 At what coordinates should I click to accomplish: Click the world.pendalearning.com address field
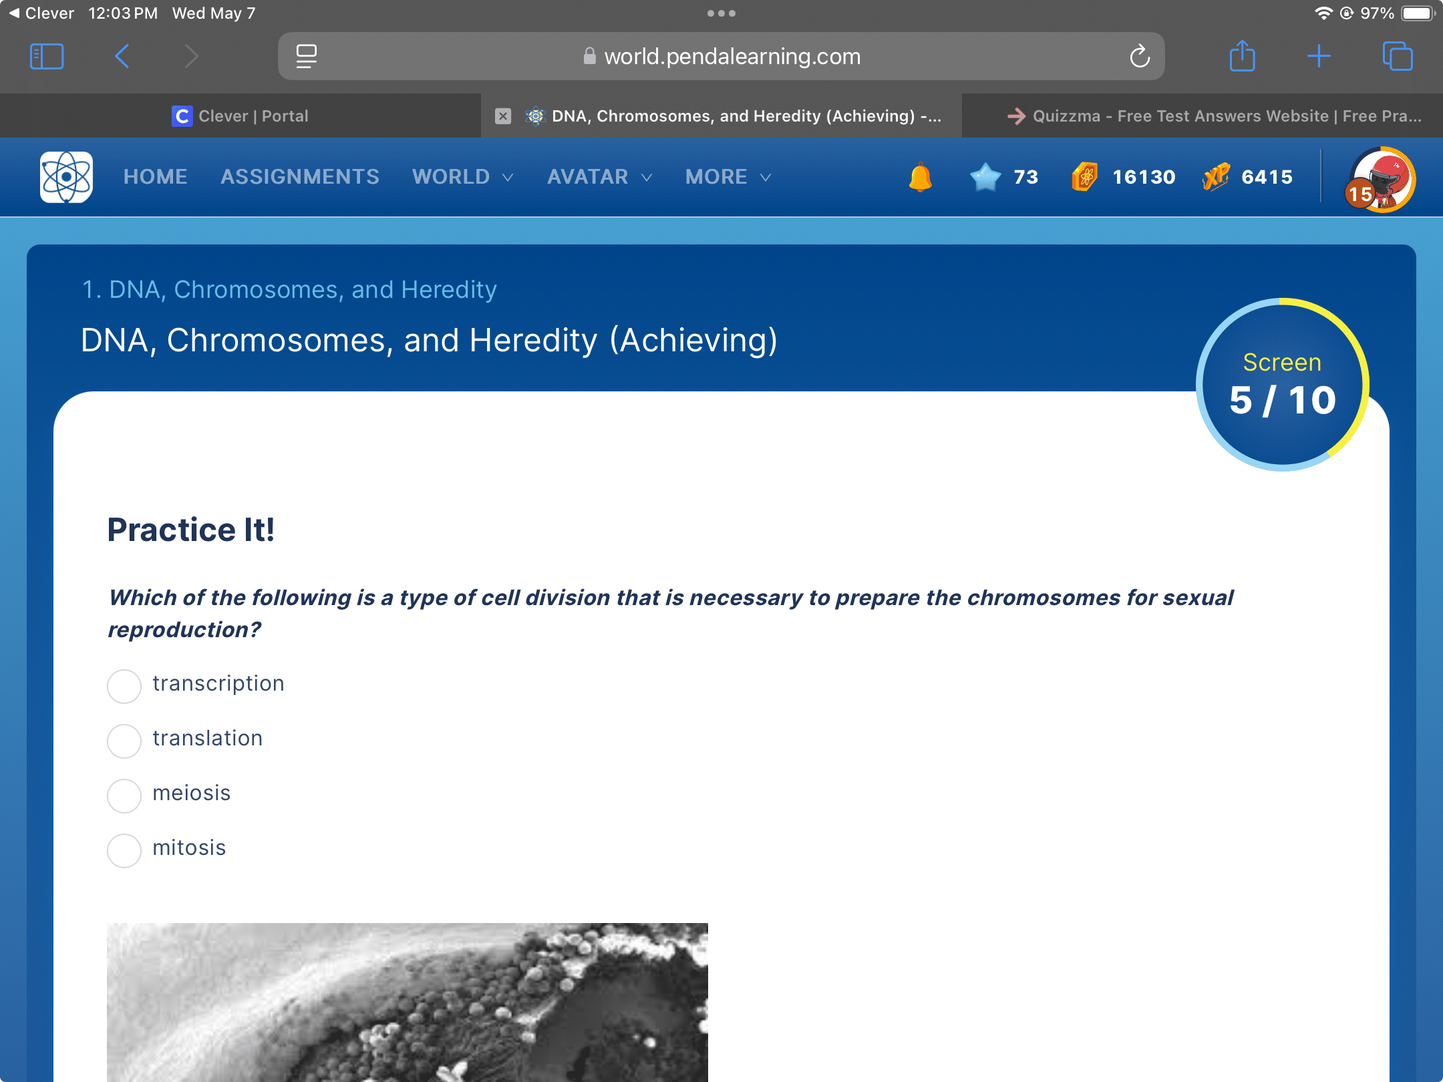point(721,56)
